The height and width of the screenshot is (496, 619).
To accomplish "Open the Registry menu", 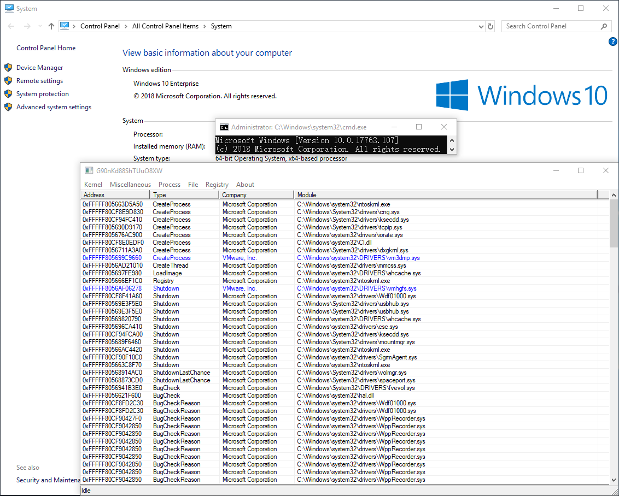I will tap(217, 185).
